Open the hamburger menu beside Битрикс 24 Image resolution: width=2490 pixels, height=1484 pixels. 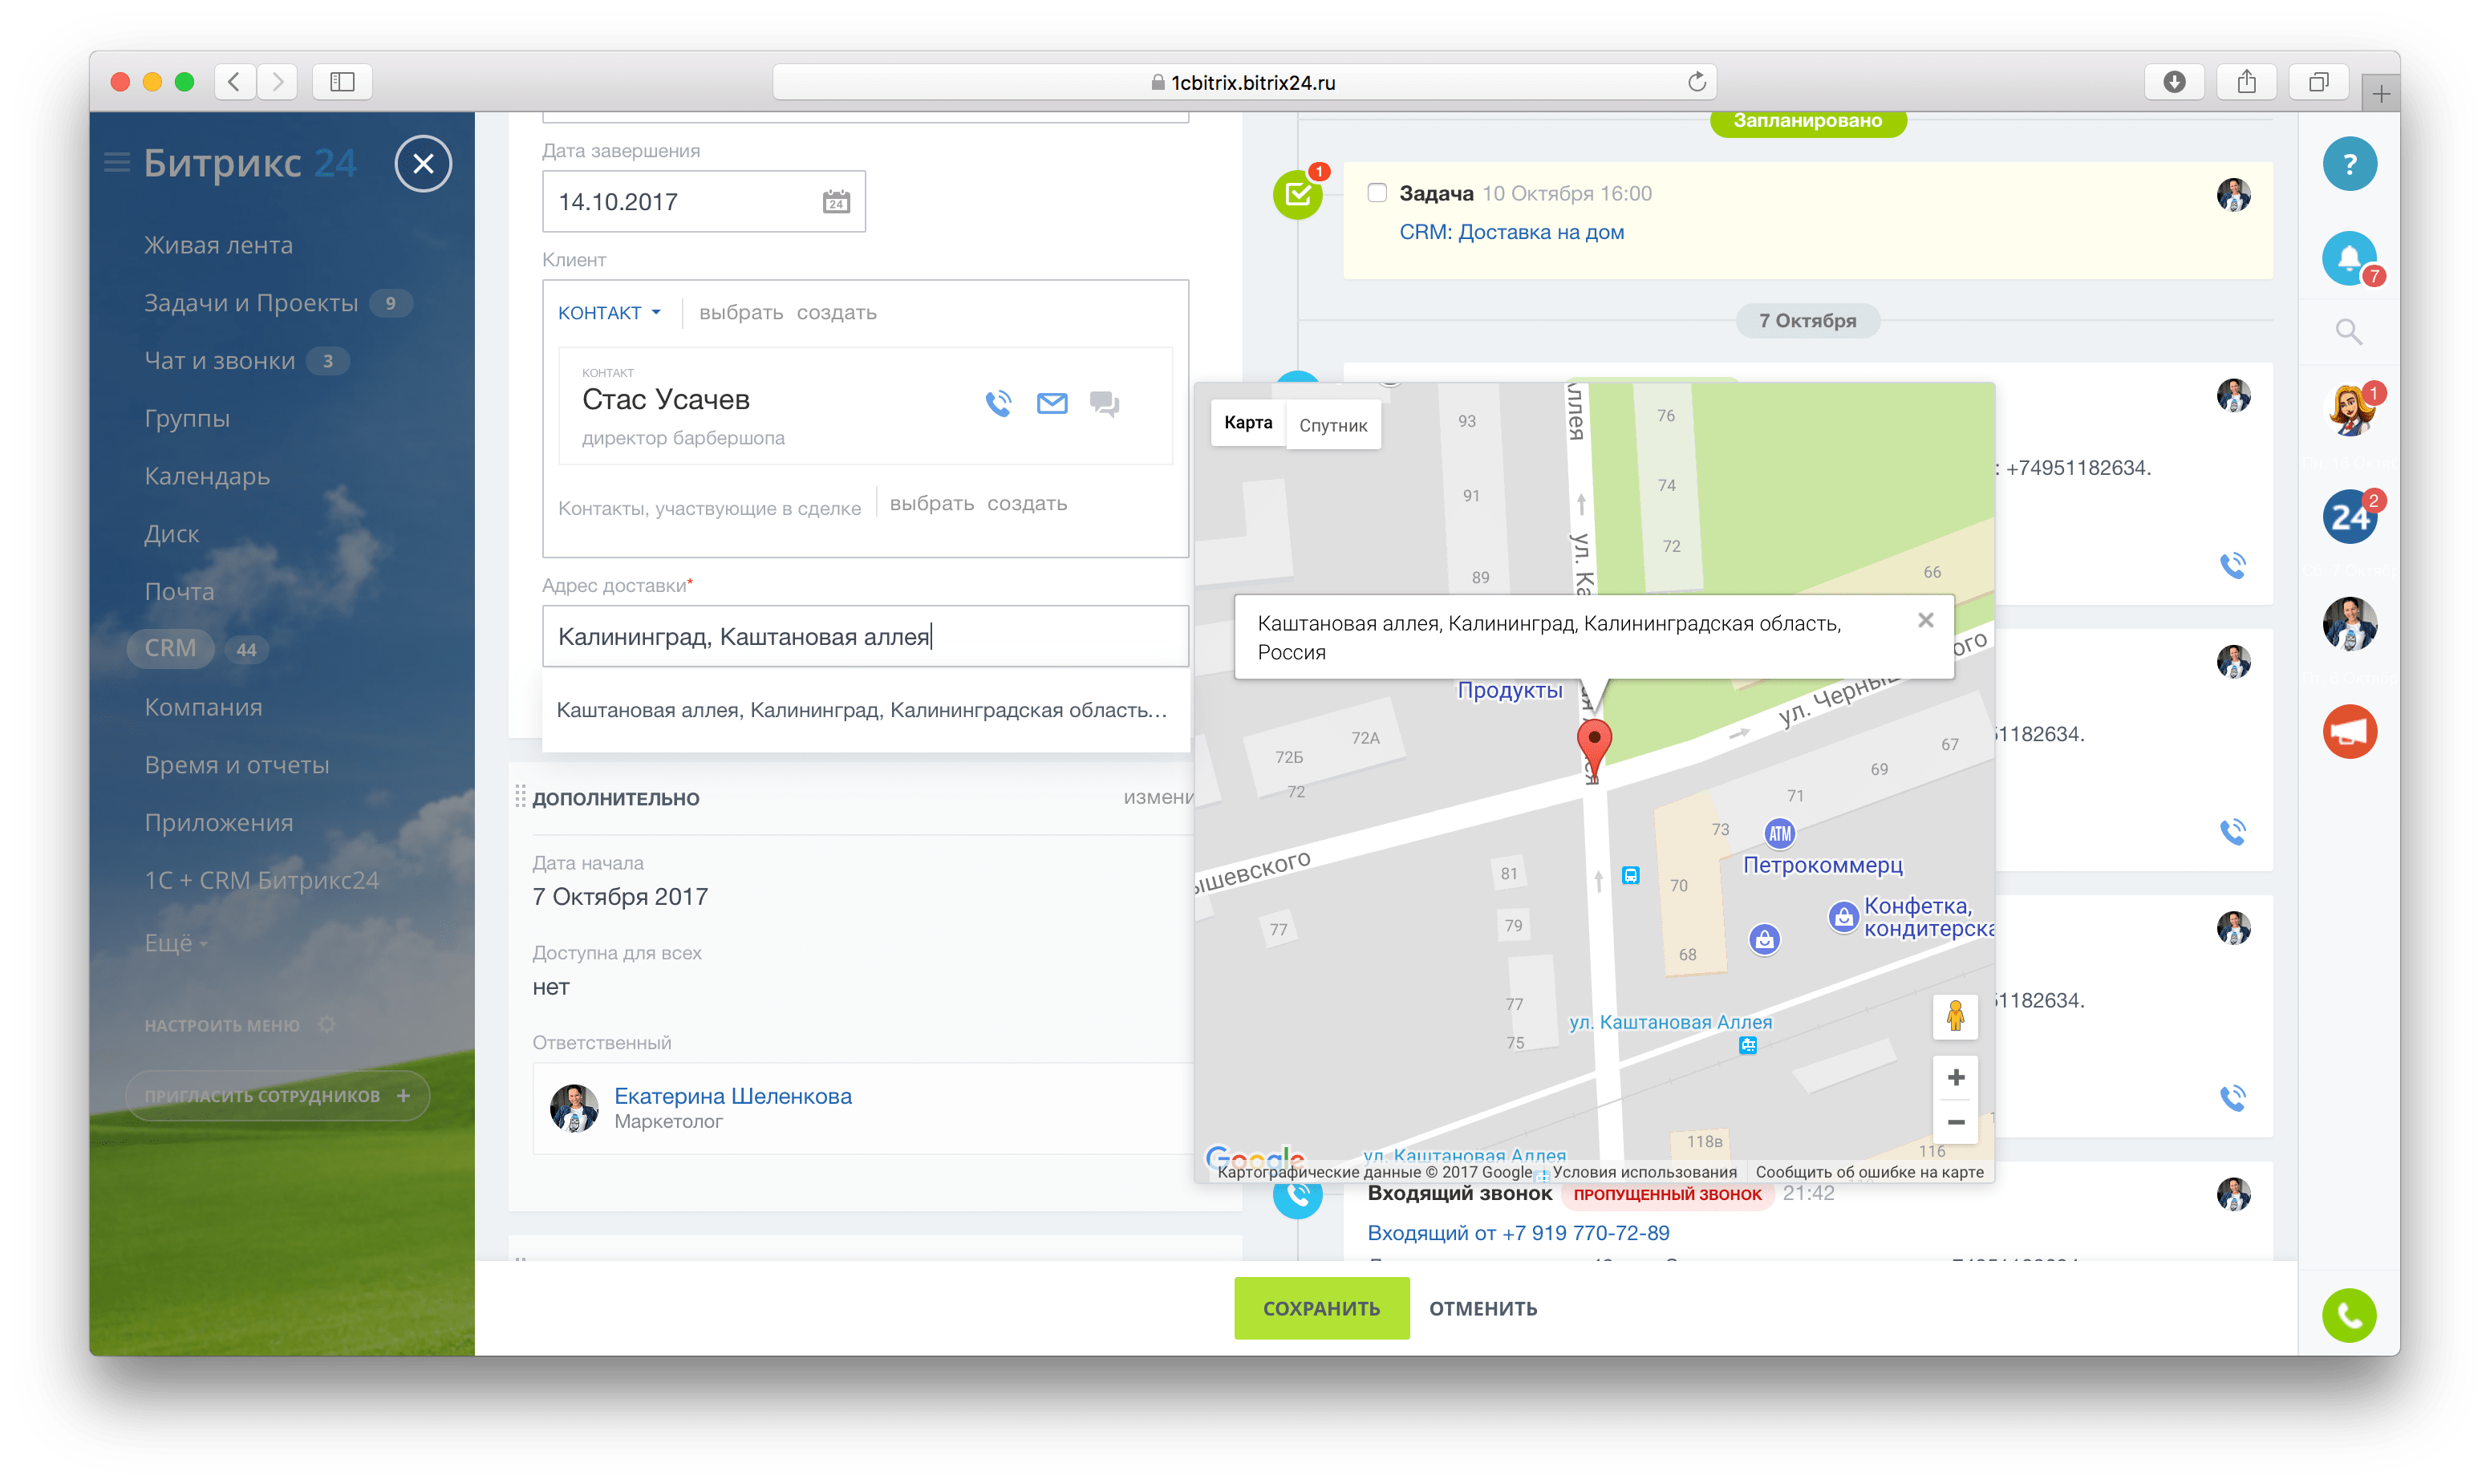tap(117, 162)
